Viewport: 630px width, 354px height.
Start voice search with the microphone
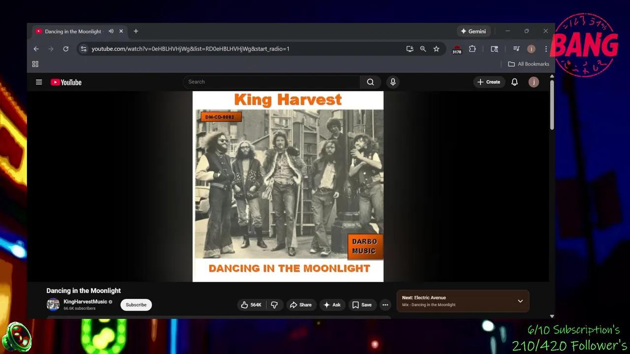pyautogui.click(x=393, y=82)
